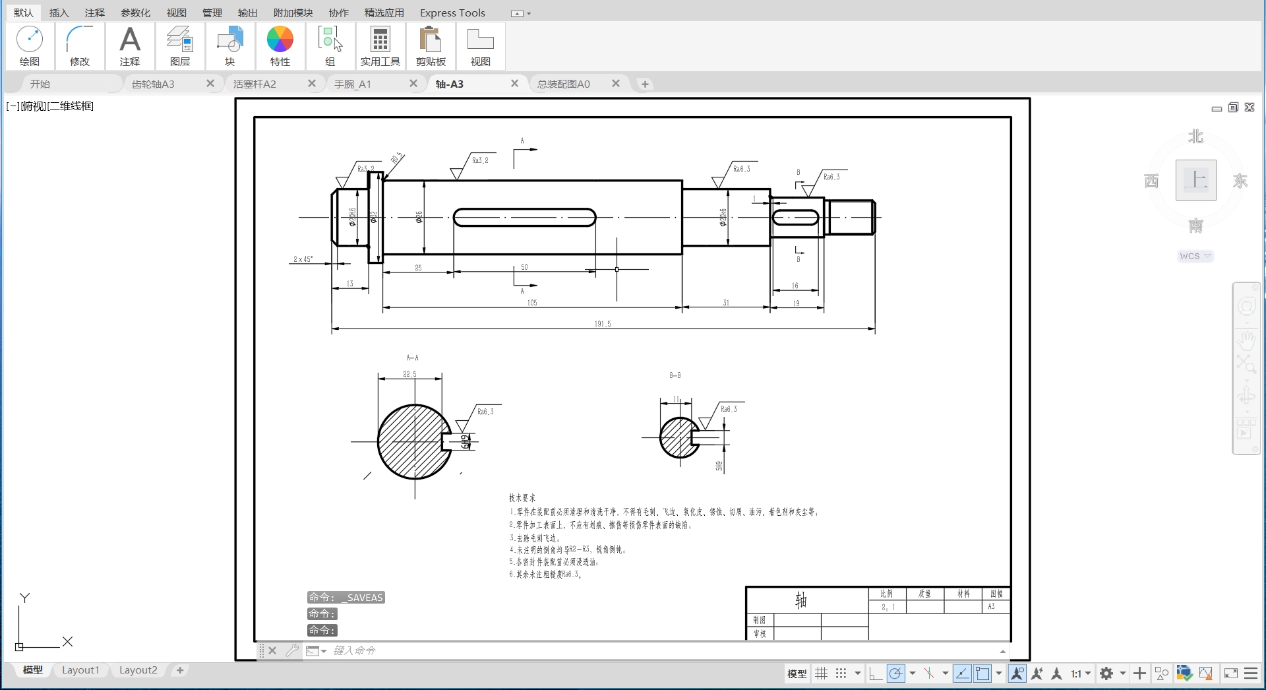Image resolution: width=1266 pixels, height=690 pixels.
Task: Toggle clean screen full-screen icon
Action: tap(1230, 674)
